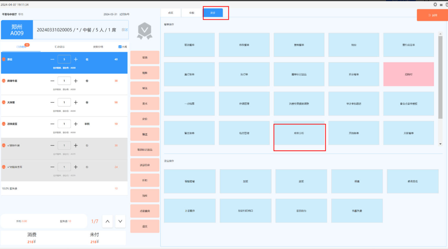Click the 成本分析 button
Viewport: 448px width, 249px height.
pyautogui.click(x=299, y=133)
